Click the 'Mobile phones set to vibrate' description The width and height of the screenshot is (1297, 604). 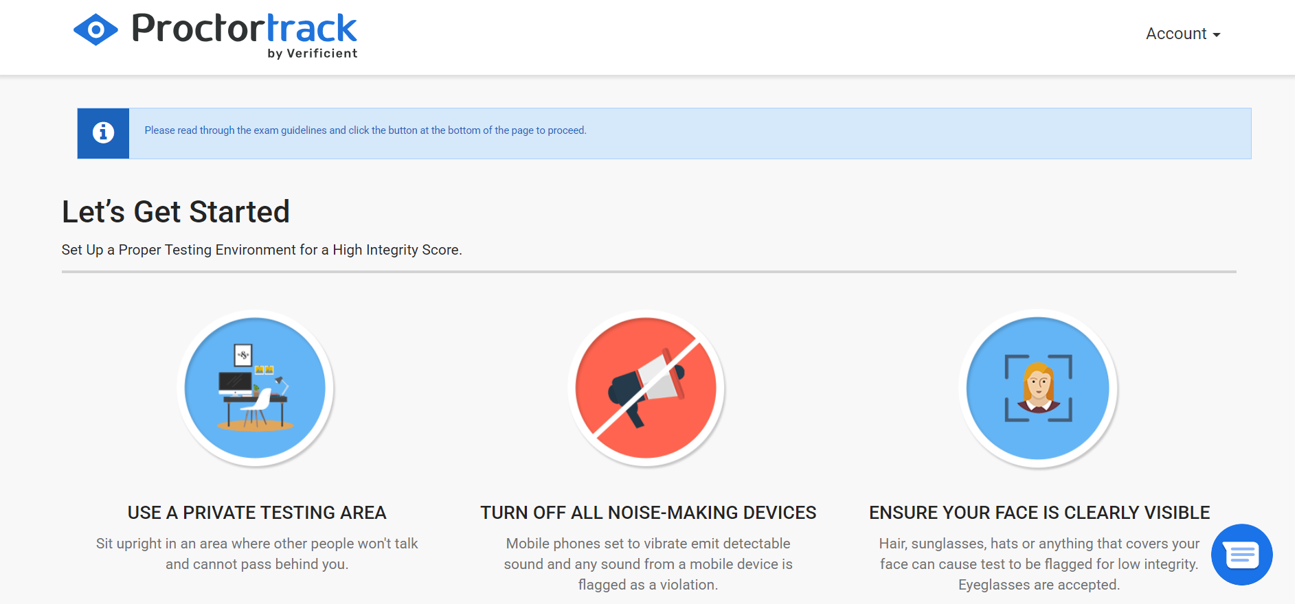(x=648, y=564)
